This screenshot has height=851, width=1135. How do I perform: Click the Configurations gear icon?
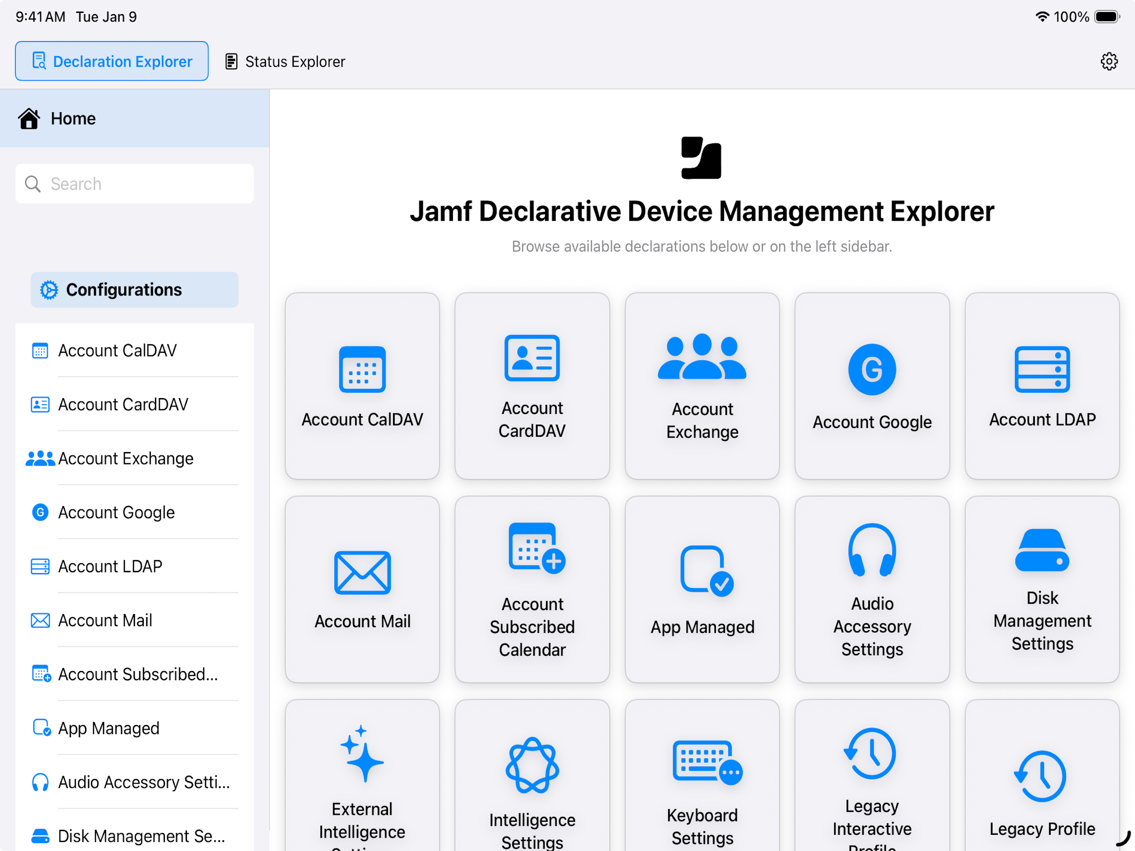click(49, 290)
